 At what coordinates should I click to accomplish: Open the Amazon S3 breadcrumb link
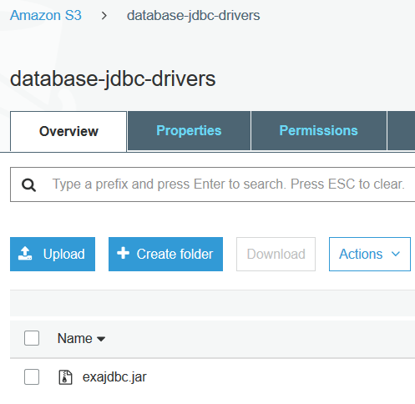click(46, 15)
